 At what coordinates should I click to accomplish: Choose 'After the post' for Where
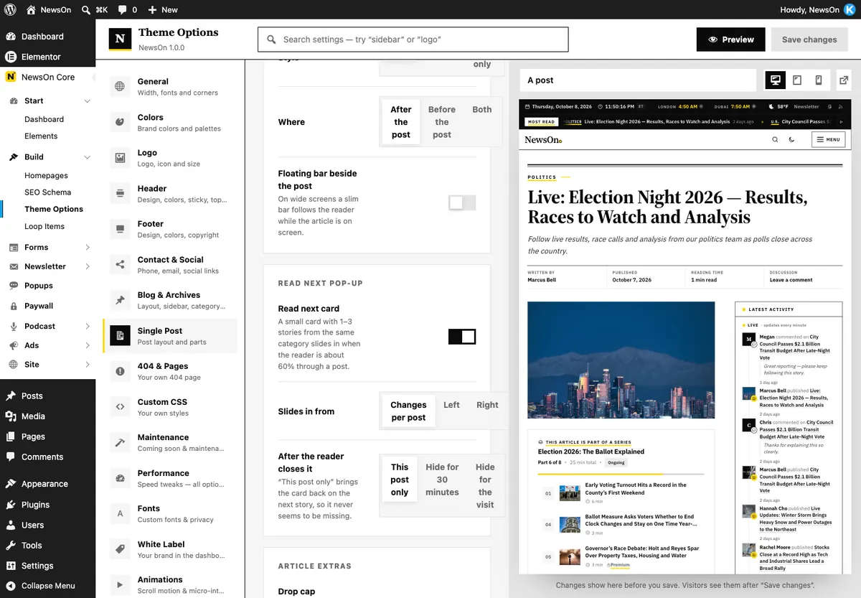[x=401, y=122]
